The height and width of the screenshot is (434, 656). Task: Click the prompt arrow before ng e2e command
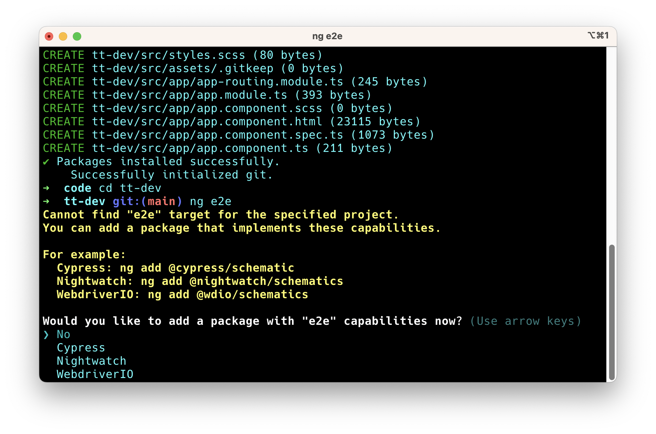point(47,201)
